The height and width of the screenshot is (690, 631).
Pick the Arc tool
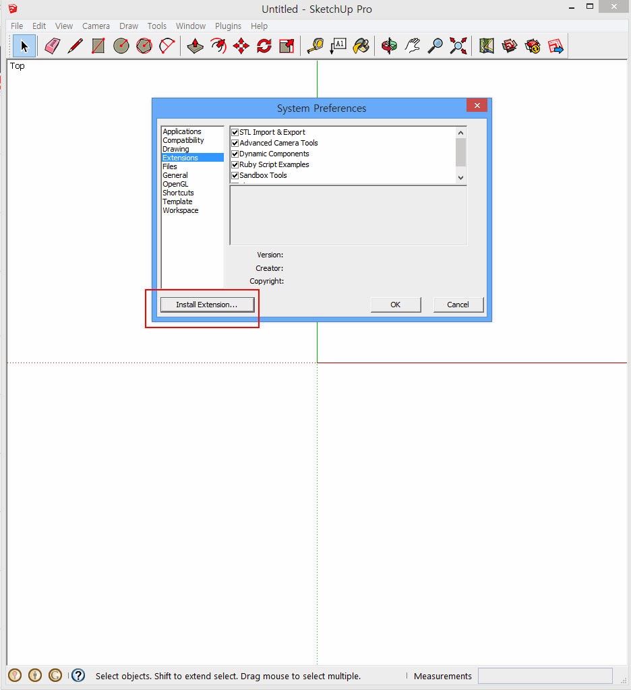click(167, 46)
